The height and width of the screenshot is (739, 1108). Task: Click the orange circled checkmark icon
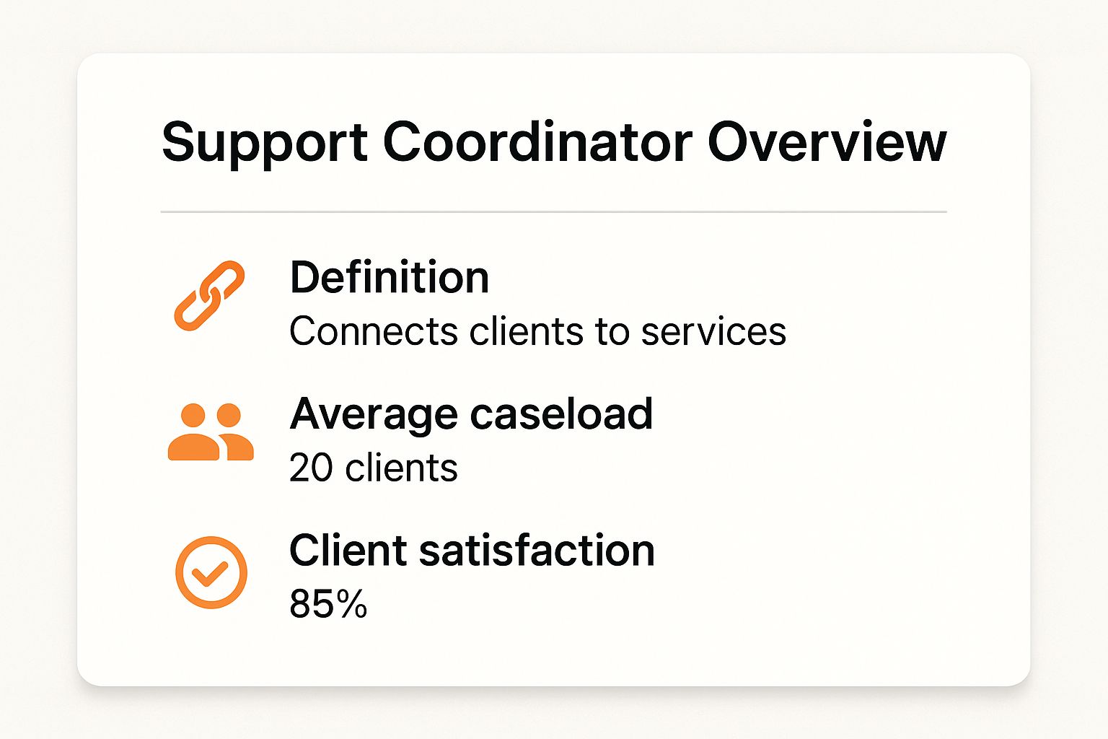point(211,572)
